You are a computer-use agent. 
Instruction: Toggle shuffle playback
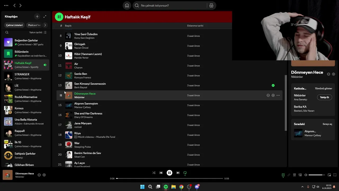coord(154,173)
